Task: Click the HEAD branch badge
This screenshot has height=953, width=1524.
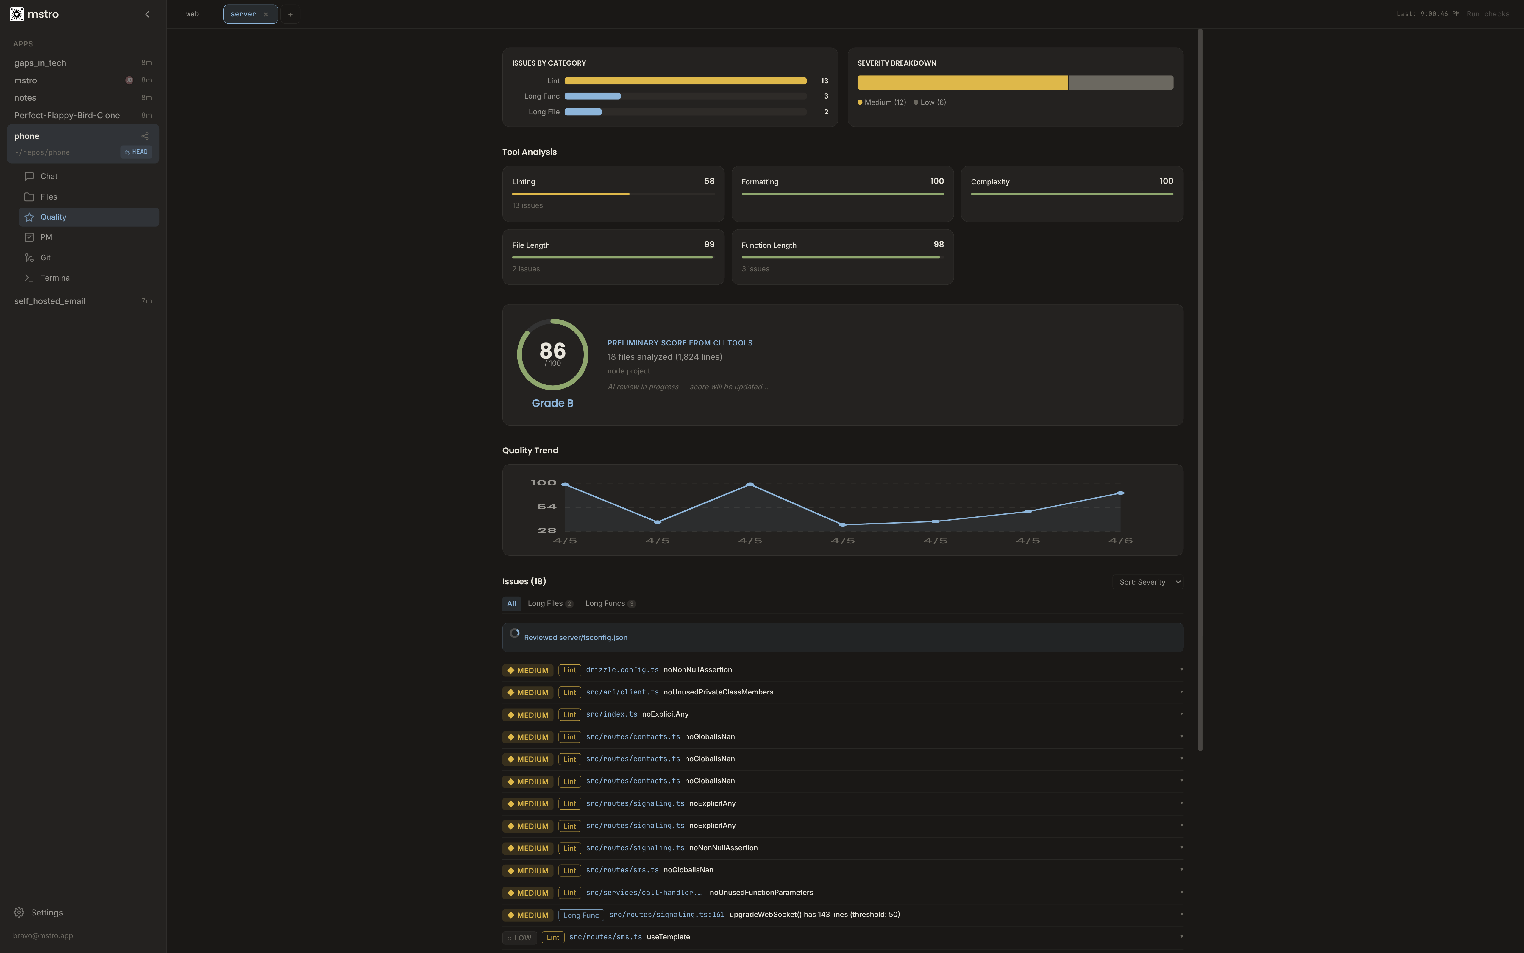Action: tap(136, 152)
